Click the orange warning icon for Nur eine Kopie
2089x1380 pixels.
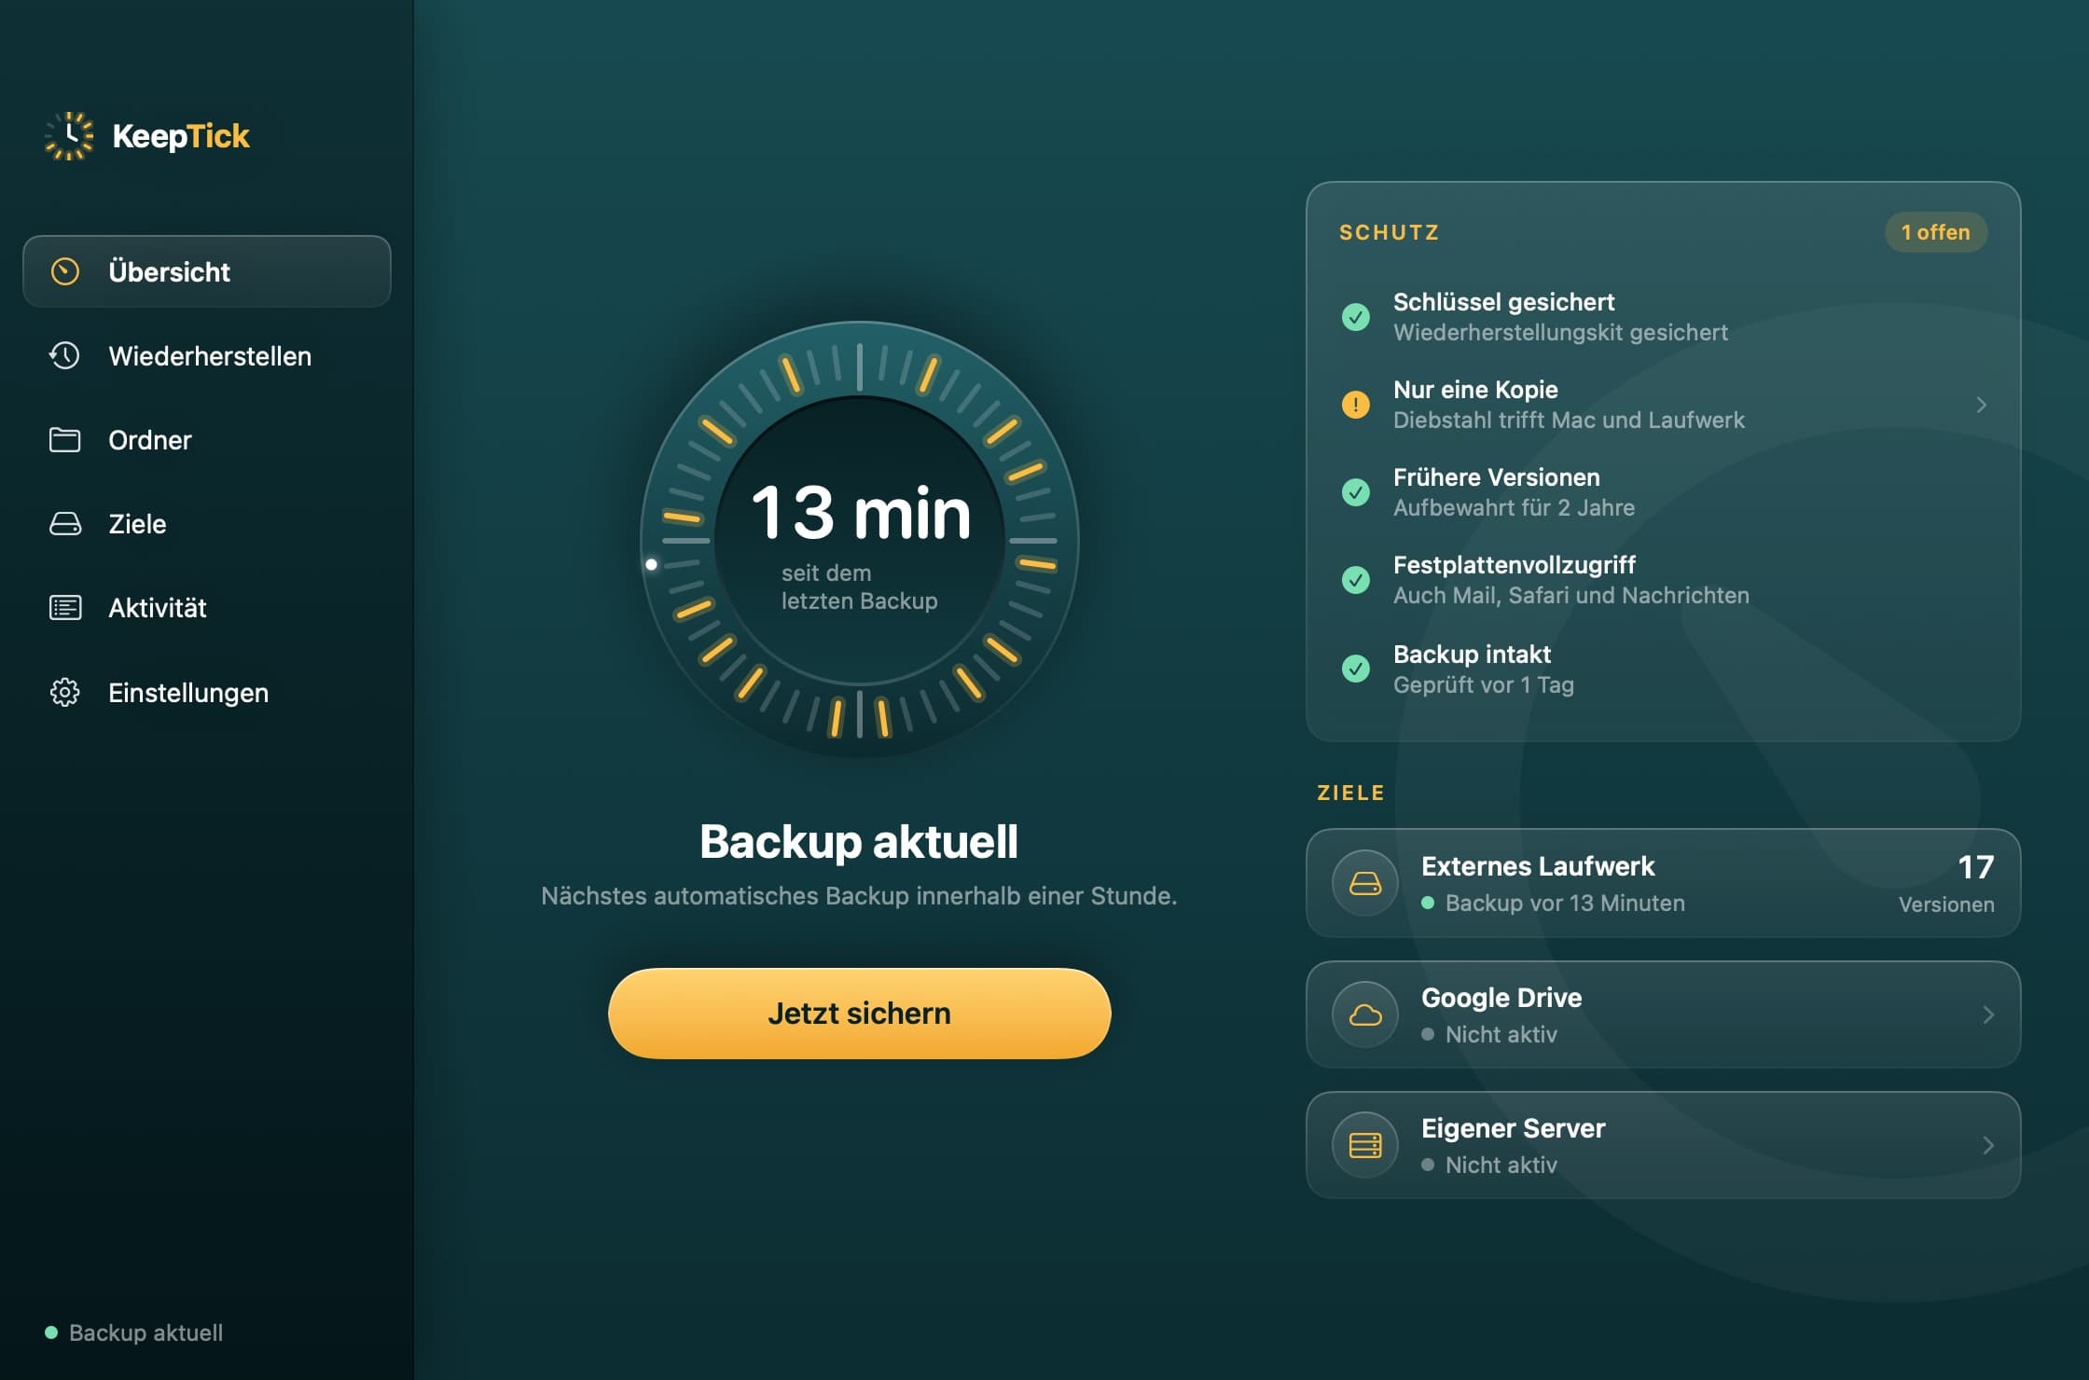[x=1355, y=405]
